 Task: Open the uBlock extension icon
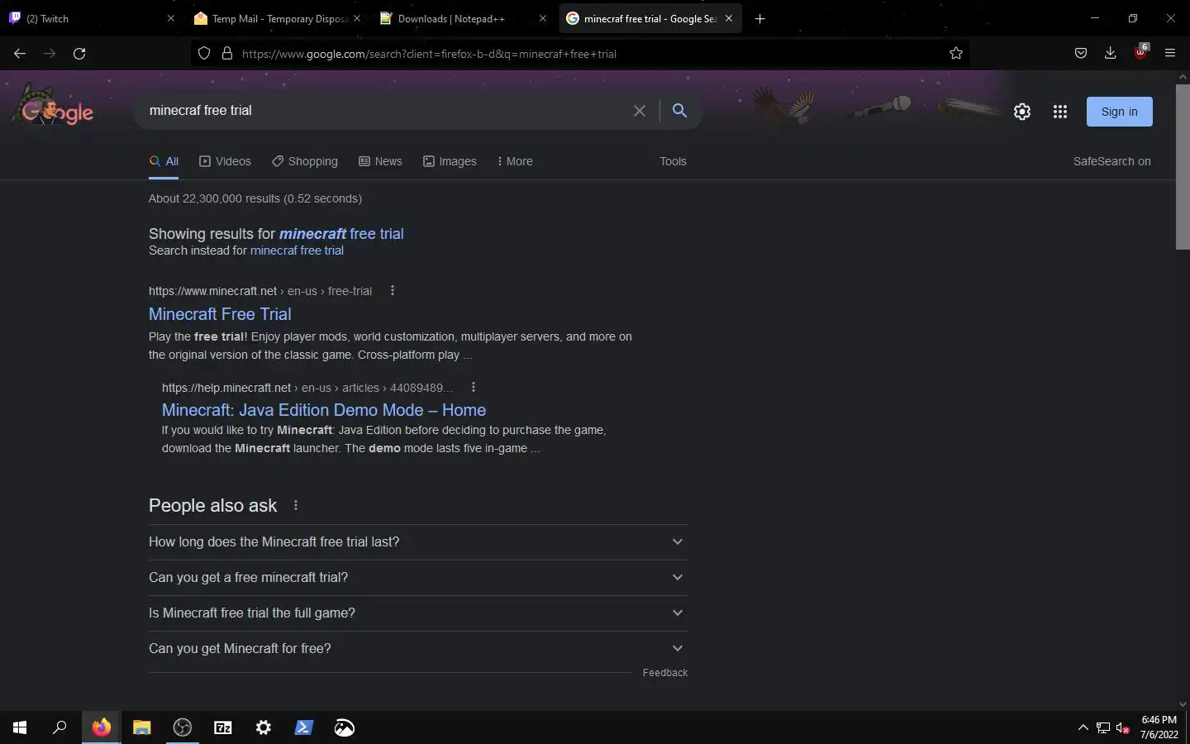pos(1141,52)
